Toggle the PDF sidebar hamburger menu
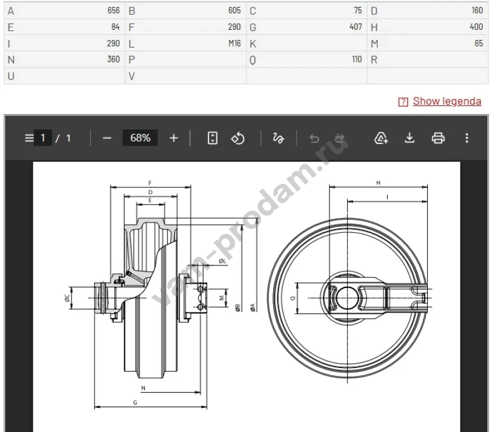The height and width of the screenshot is (432, 492). point(29,138)
